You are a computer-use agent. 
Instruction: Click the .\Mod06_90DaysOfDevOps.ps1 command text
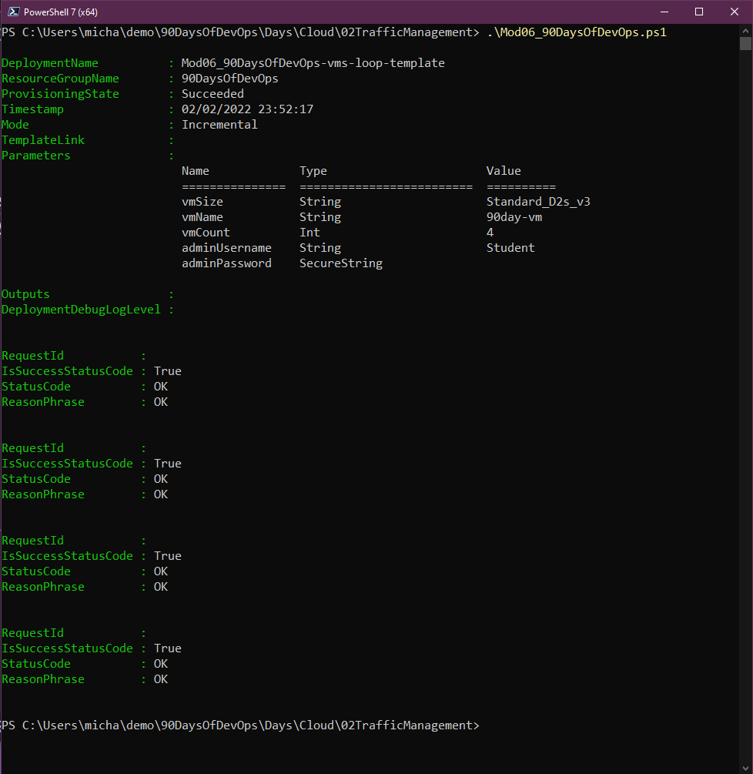pyautogui.click(x=577, y=32)
